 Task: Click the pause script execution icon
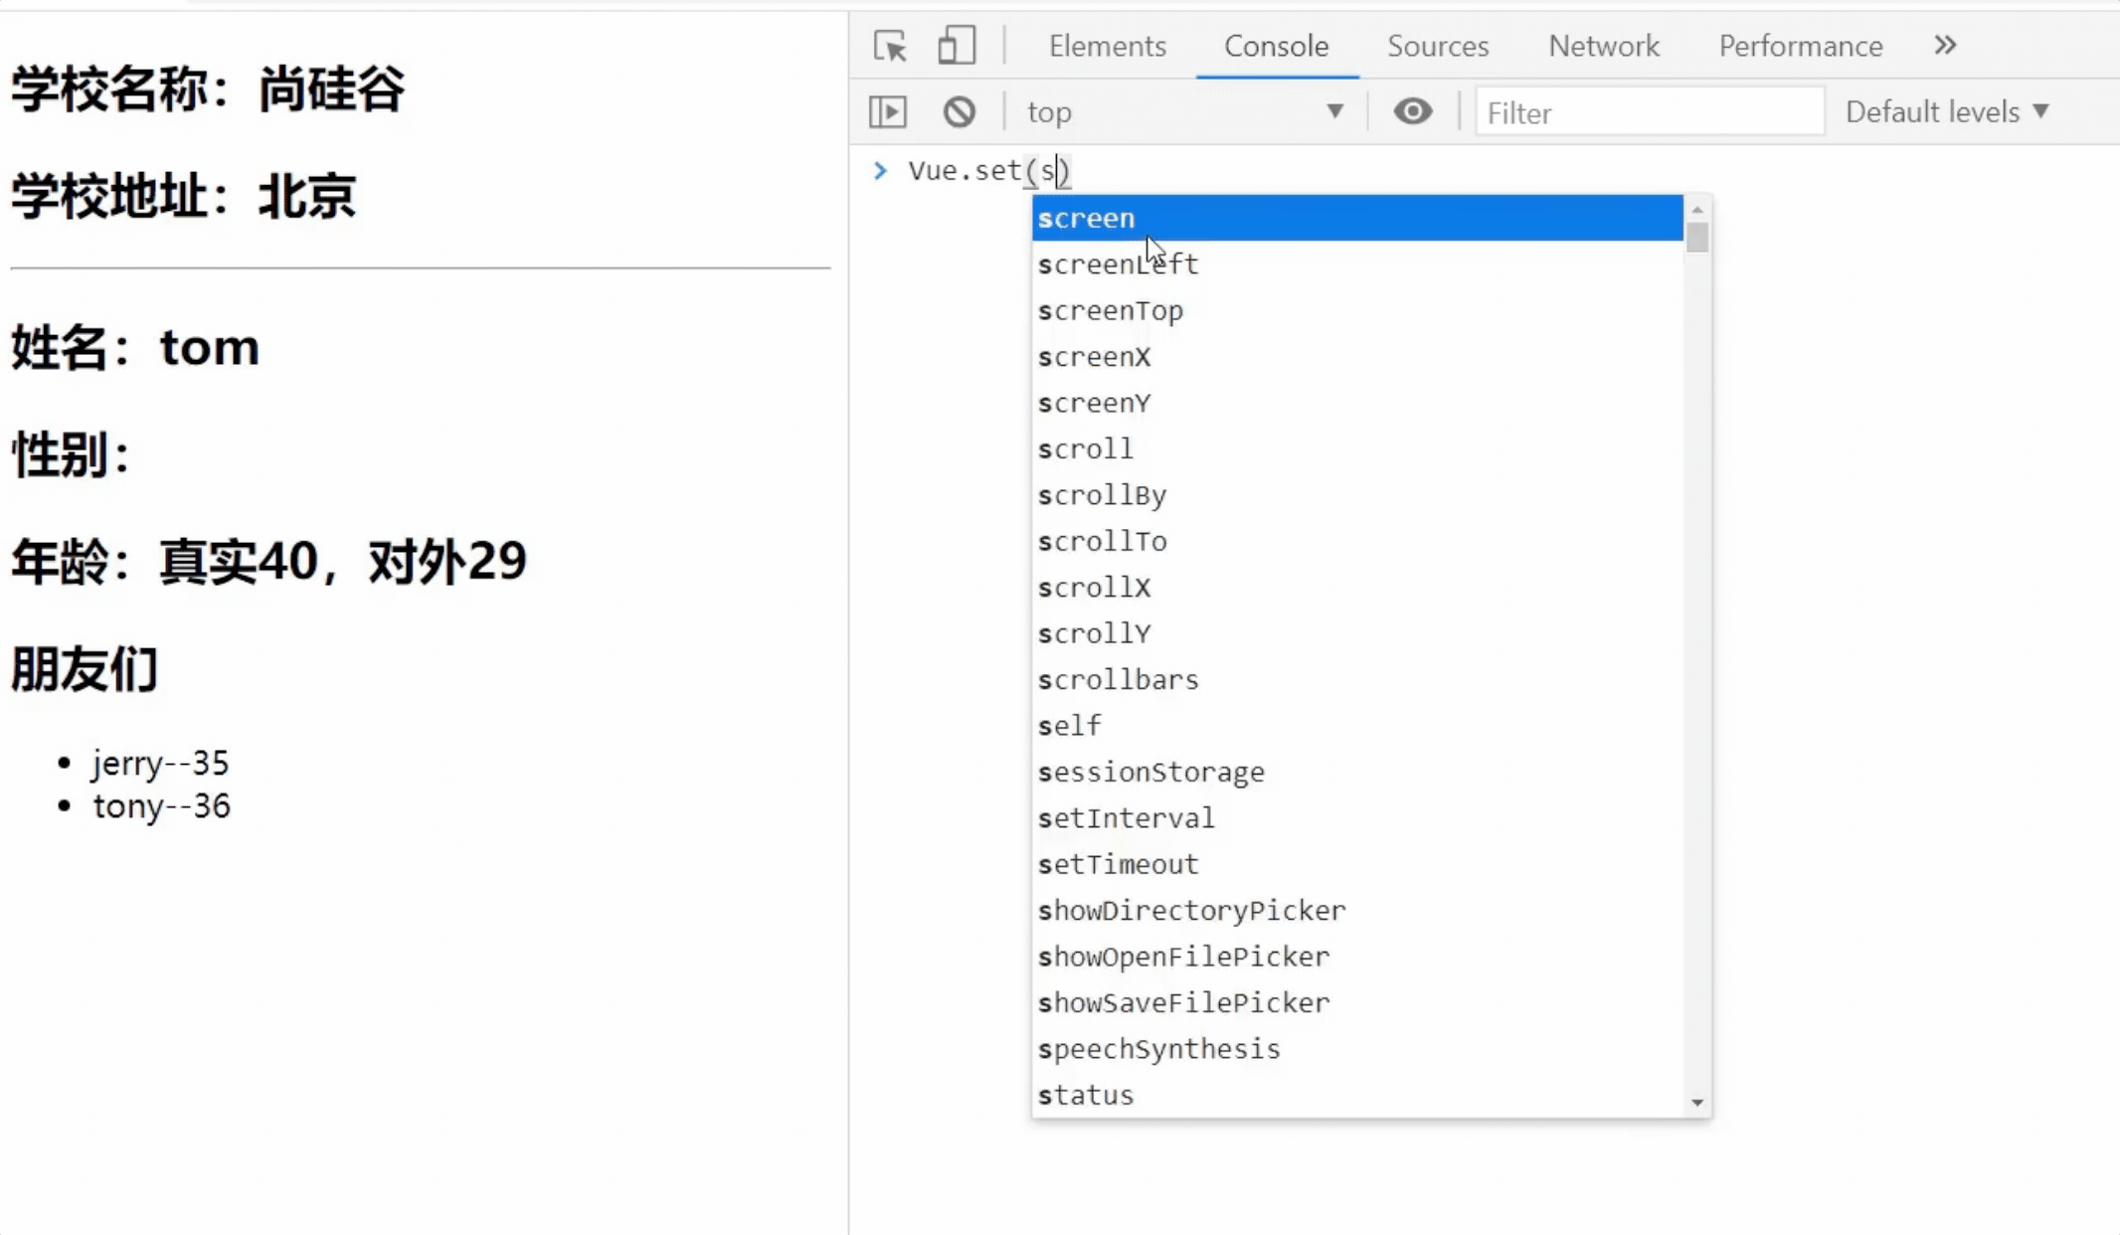click(x=888, y=110)
